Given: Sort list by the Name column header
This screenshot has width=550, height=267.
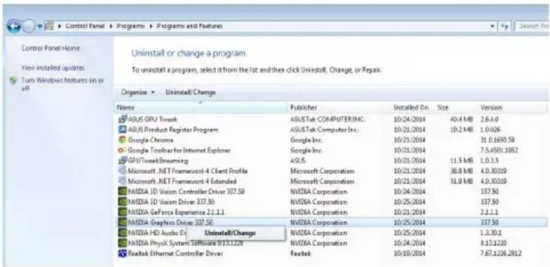Looking at the screenshot, I should (201, 107).
